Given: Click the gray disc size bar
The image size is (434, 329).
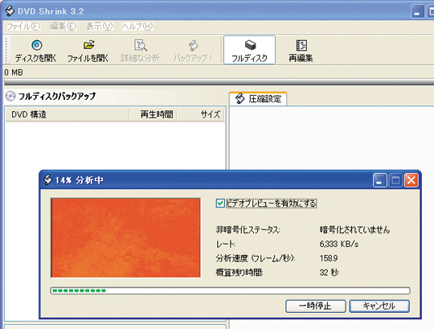Looking at the screenshot, I should 219,82.
